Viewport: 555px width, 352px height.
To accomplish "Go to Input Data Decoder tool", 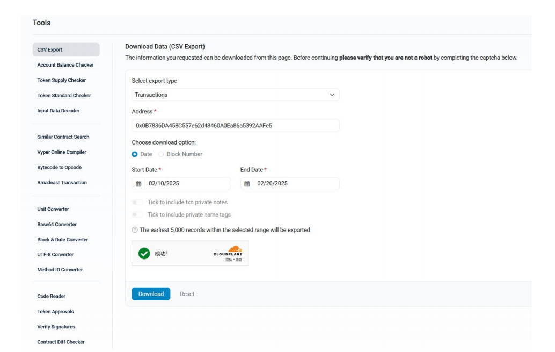I will click(x=59, y=111).
